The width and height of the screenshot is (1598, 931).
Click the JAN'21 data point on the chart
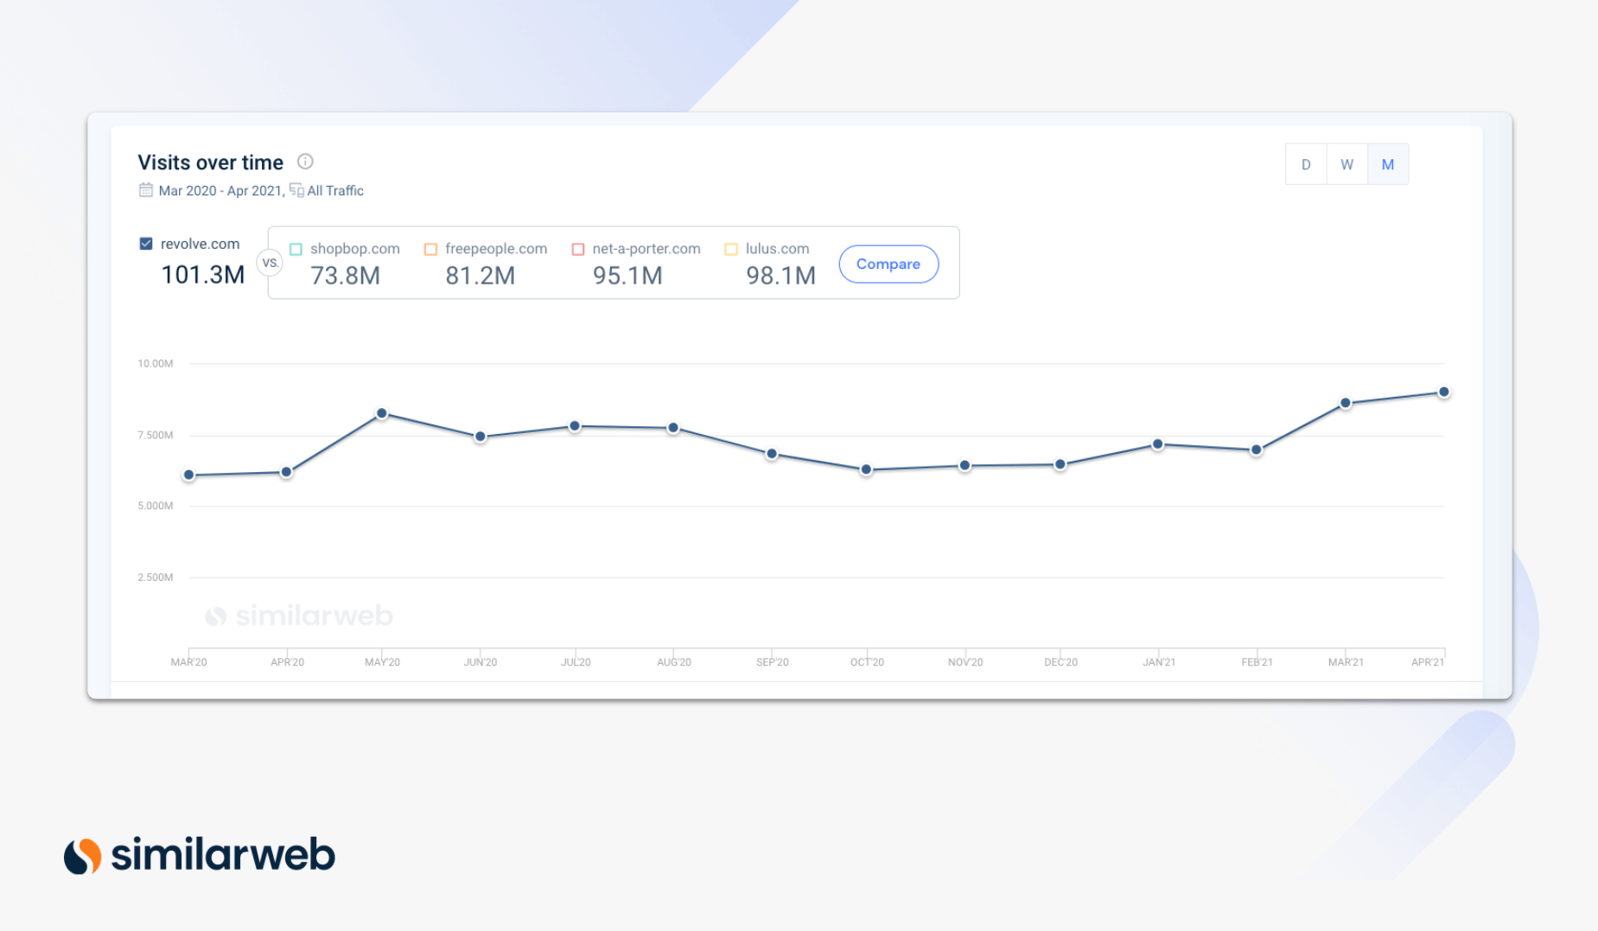coord(1158,443)
